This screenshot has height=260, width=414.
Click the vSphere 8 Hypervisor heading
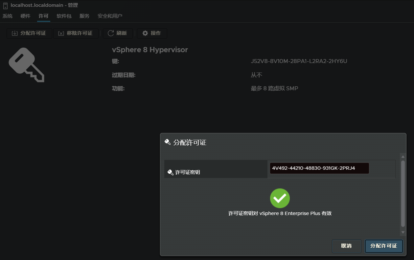150,50
